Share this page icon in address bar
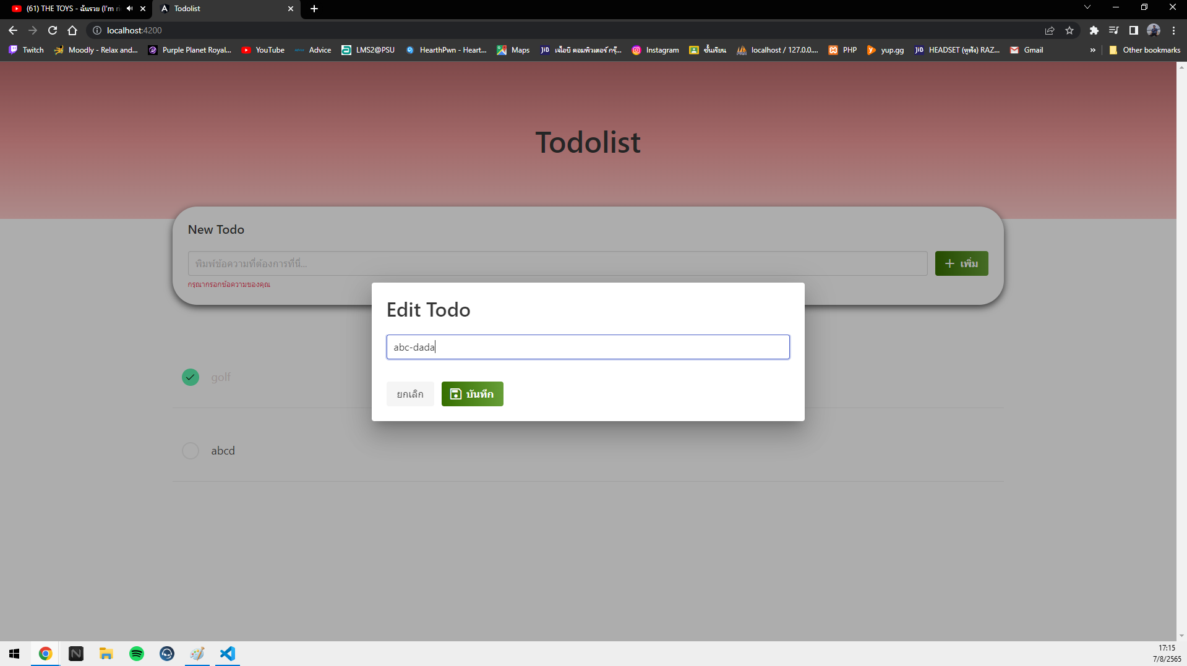 (1050, 30)
